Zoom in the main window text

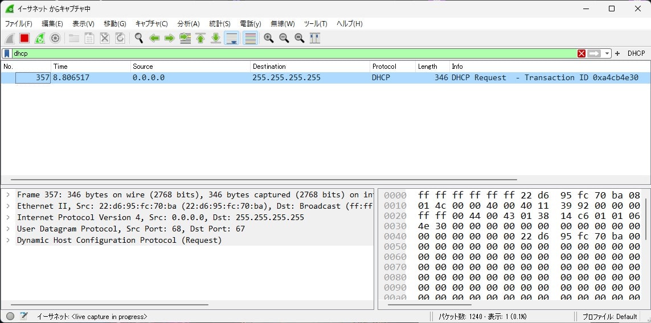coord(269,39)
